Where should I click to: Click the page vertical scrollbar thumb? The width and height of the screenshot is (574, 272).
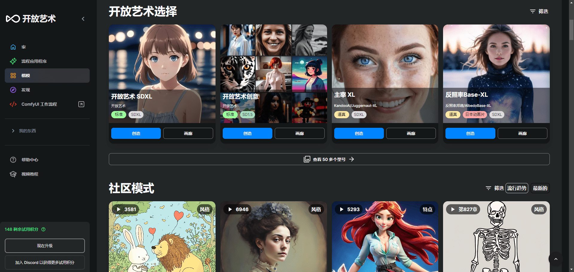click(x=571, y=29)
